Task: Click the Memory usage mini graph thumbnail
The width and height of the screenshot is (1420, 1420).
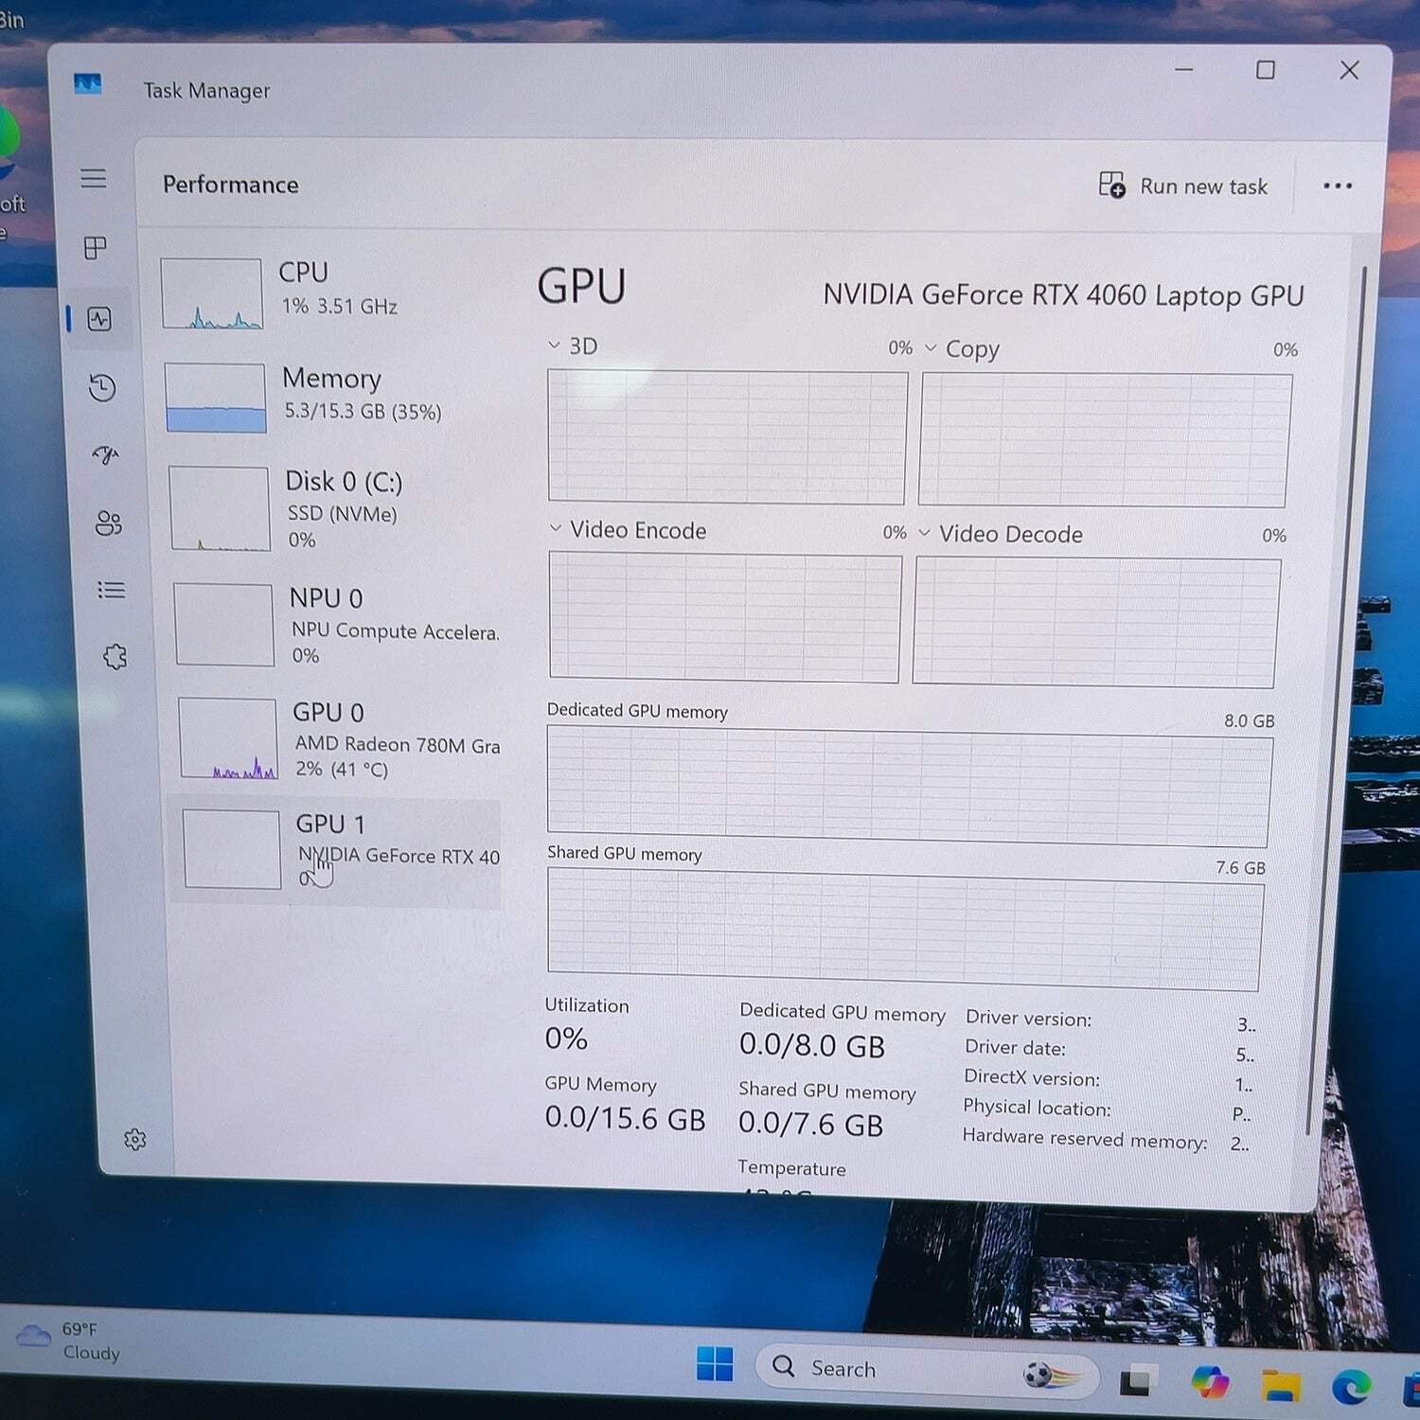Action: (215, 398)
